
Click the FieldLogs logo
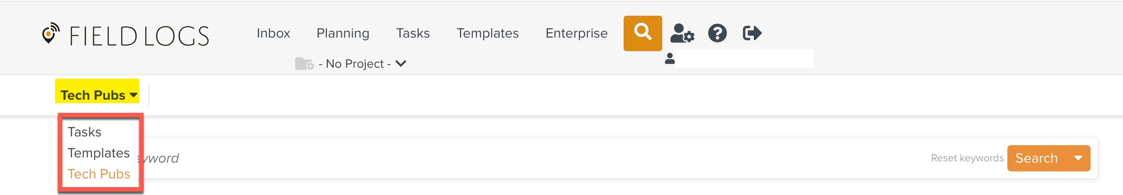125,35
